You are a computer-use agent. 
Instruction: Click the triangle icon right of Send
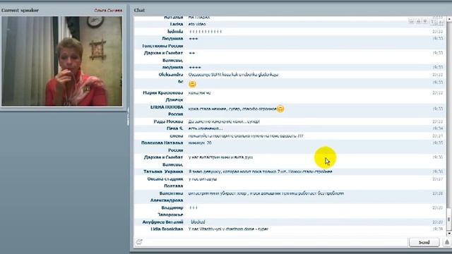(x=447, y=242)
